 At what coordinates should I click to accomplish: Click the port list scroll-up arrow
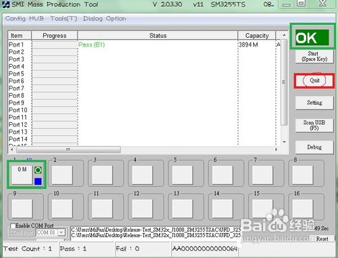[x=284, y=35]
